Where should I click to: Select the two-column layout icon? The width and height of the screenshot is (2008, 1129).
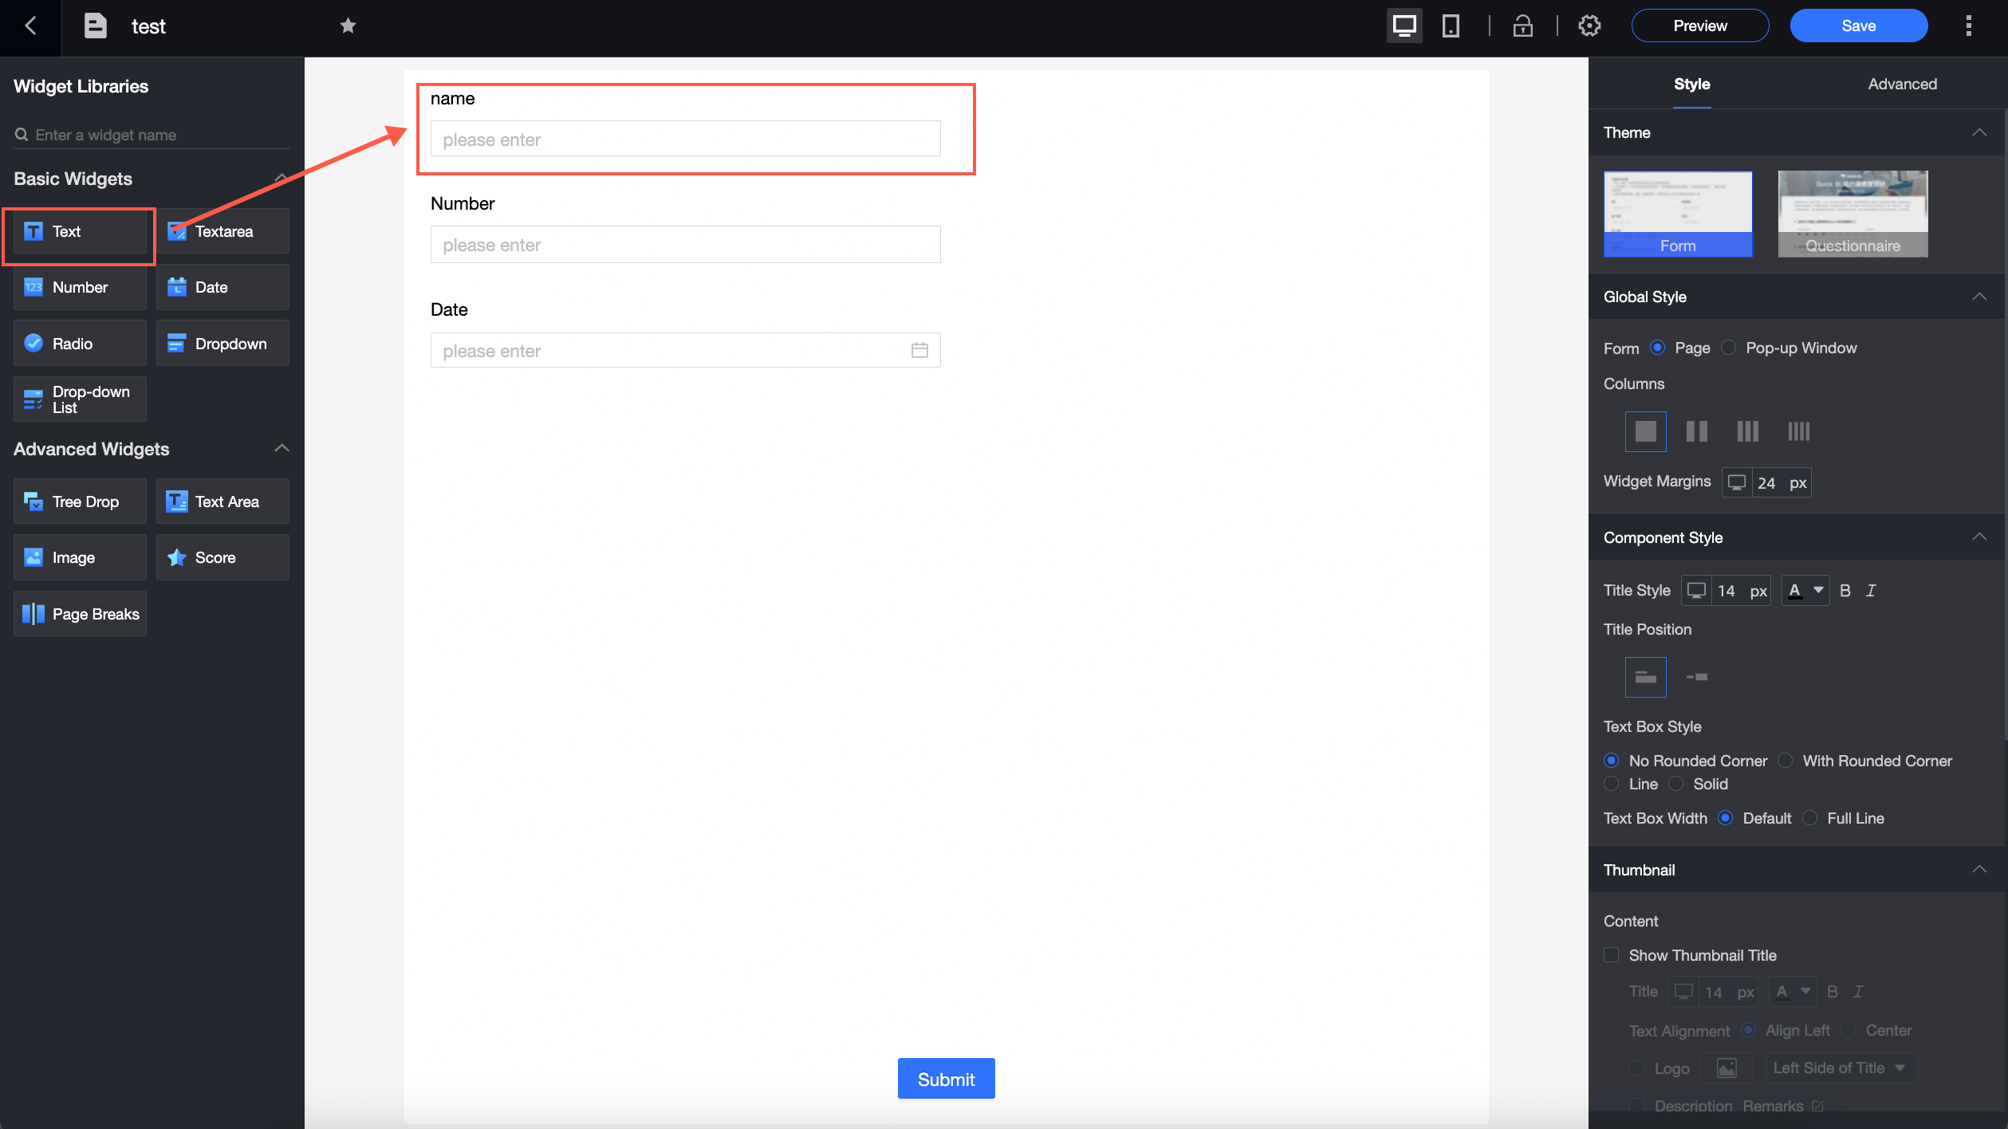coord(1696,431)
